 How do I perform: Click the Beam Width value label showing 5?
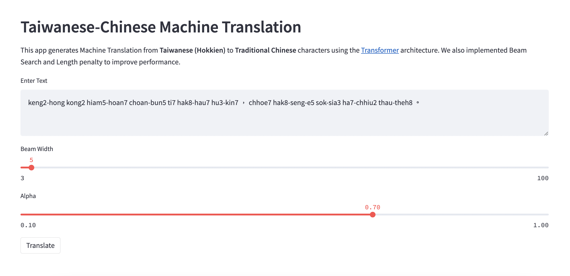pos(31,159)
